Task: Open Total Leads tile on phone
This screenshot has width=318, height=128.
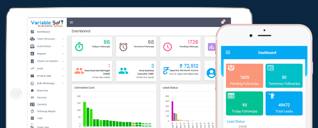Action: [x=284, y=103]
